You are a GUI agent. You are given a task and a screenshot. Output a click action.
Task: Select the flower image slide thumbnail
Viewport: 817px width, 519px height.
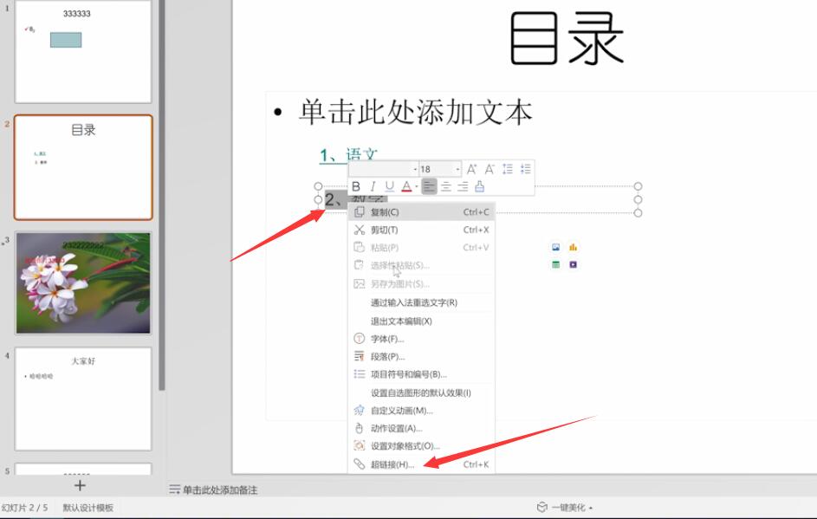(x=83, y=282)
